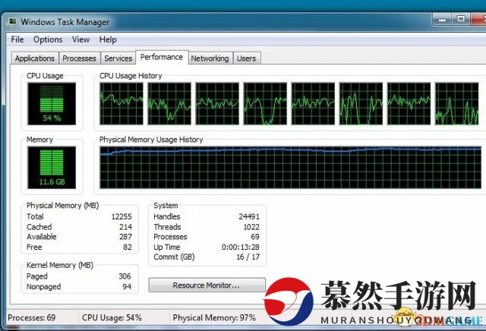Click the Memory 11.6 GB gauge
The height and width of the screenshot is (331, 486).
(x=52, y=167)
